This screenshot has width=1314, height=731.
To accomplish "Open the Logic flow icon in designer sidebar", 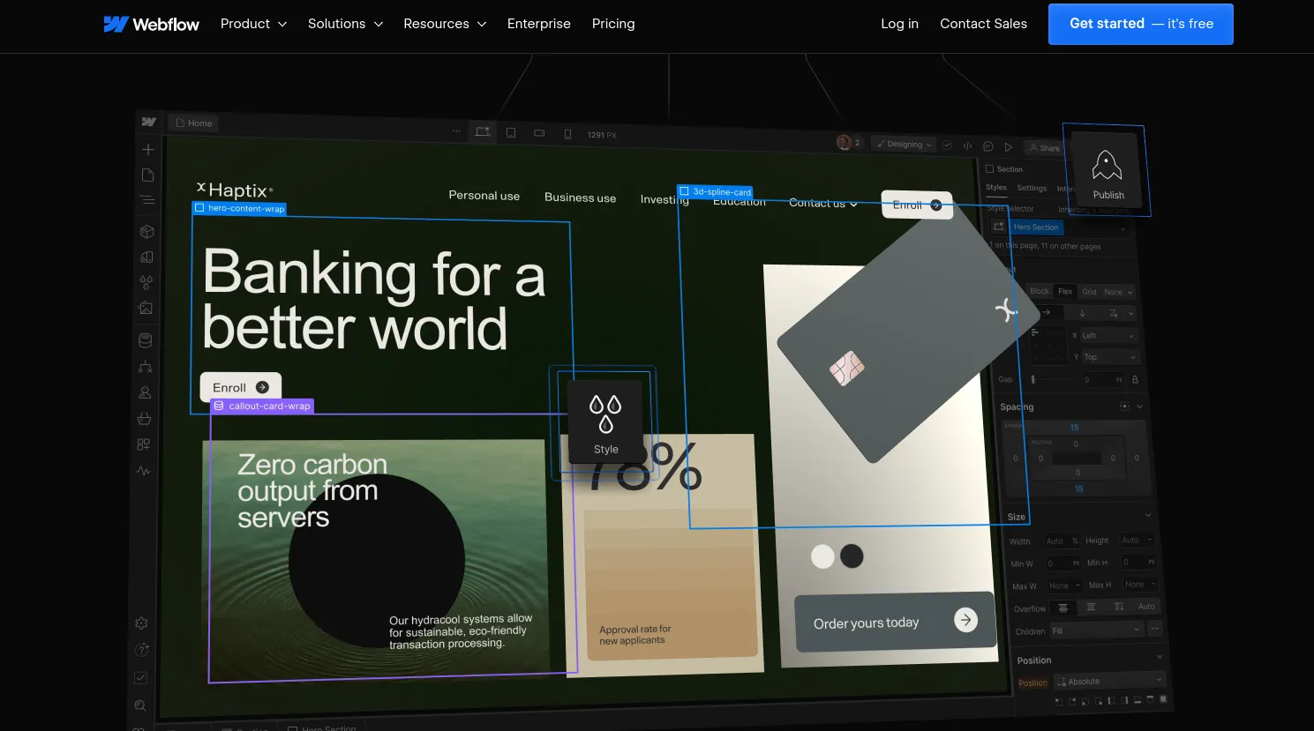I will [146, 367].
